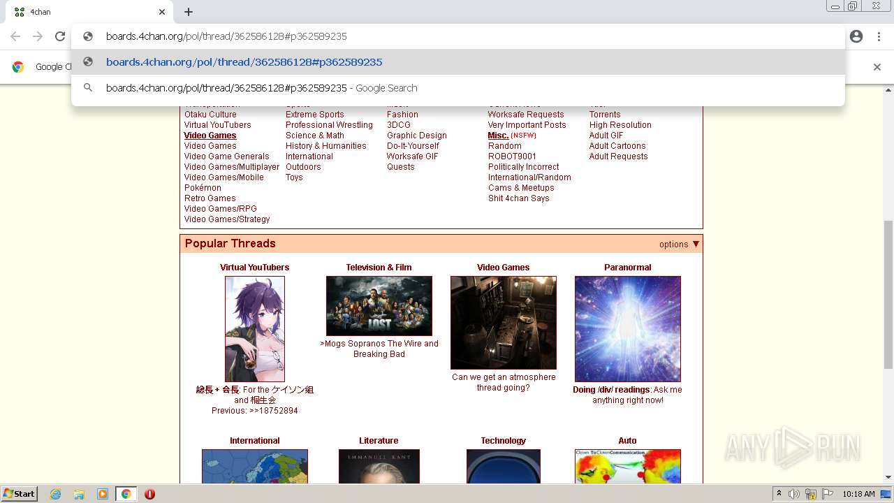The image size is (894, 503).
Task: Show hidden system tray icons arrow
Action: point(779,494)
